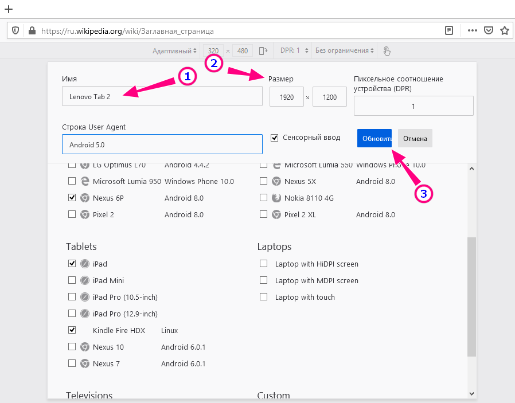Edit viewport width 320 in toolbar
Image resolution: width=515 pixels, height=403 pixels.
213,51
